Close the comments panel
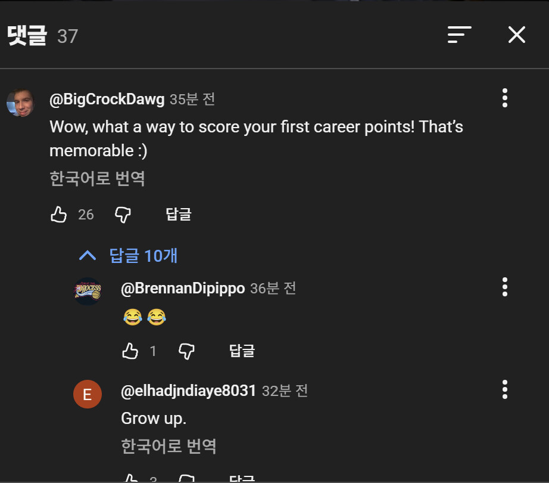This screenshot has width=549, height=483. (x=516, y=35)
